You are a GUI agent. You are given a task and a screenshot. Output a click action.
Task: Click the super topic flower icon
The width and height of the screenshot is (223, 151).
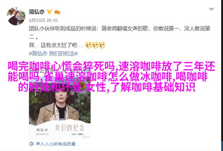click(x=32, y=144)
